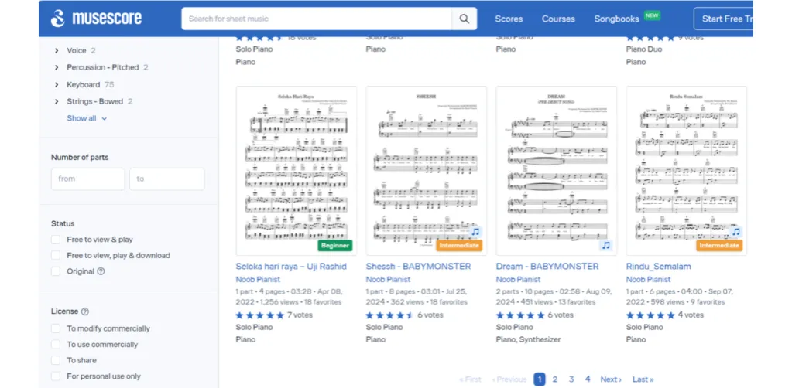The width and height of the screenshot is (792, 388).
Task: Open Seloka Hari Raya sheet thumbnail
Action: pyautogui.click(x=297, y=171)
